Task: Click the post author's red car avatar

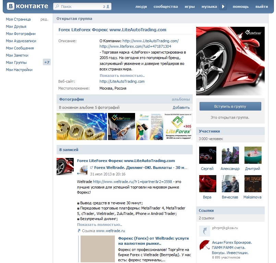Action: (x=65, y=167)
